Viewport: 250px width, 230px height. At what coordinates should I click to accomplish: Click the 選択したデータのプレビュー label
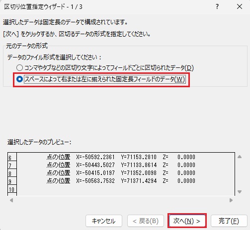39,142
